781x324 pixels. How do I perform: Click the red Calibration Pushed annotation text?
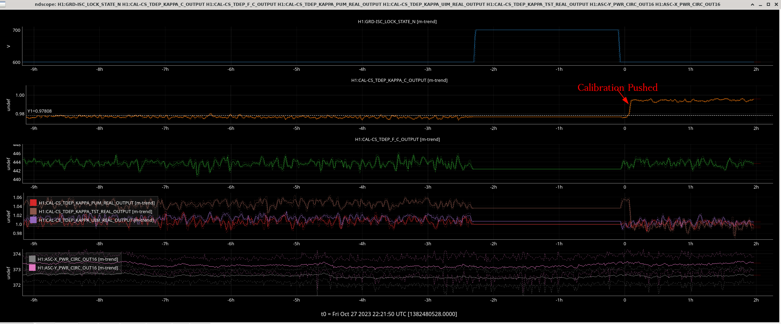click(617, 88)
